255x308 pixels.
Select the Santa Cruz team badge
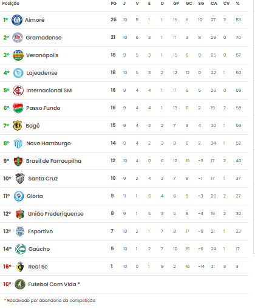pyautogui.click(x=20, y=179)
